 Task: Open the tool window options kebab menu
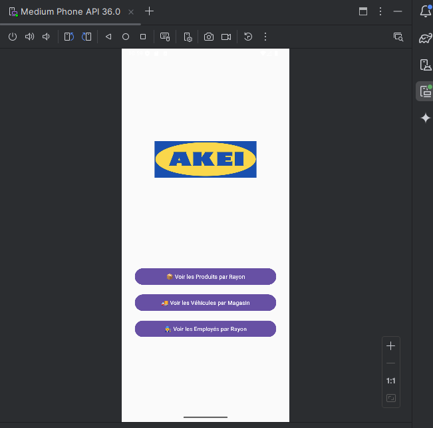(380, 11)
